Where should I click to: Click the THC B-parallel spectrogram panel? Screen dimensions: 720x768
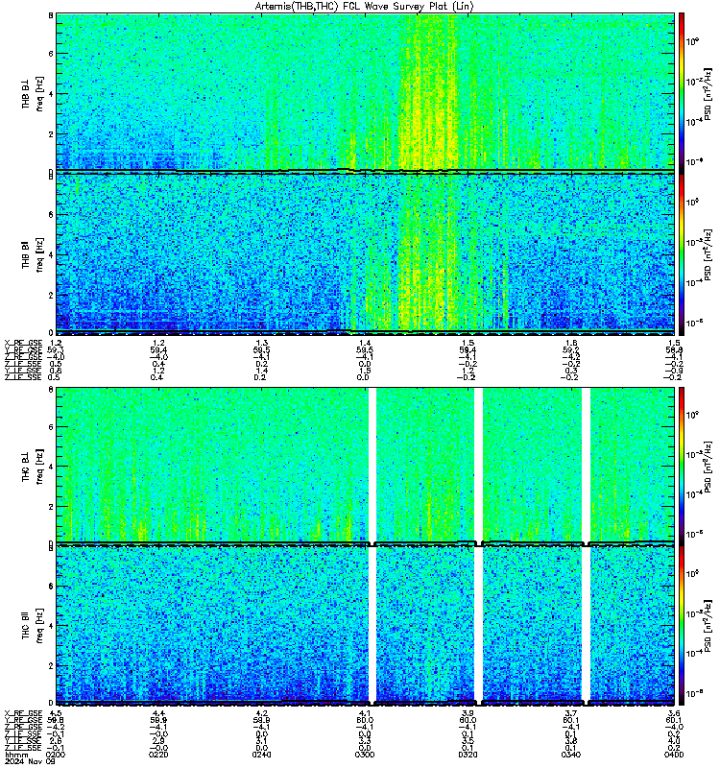tap(365, 626)
